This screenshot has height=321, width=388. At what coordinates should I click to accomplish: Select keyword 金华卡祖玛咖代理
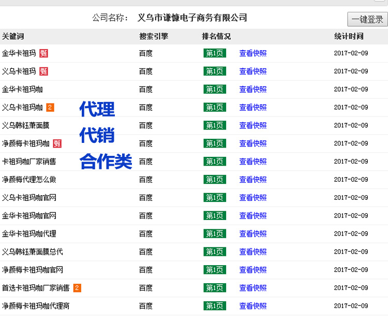(29, 234)
